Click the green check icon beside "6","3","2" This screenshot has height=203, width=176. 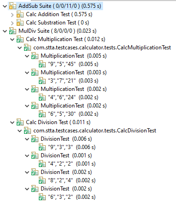pos(42,197)
